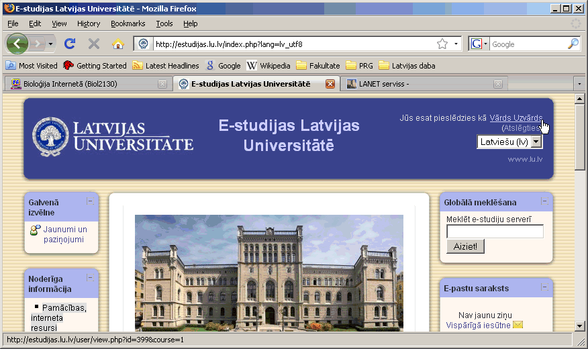Open the Tools menu
Screen dimensions: 588x349
[164, 23]
